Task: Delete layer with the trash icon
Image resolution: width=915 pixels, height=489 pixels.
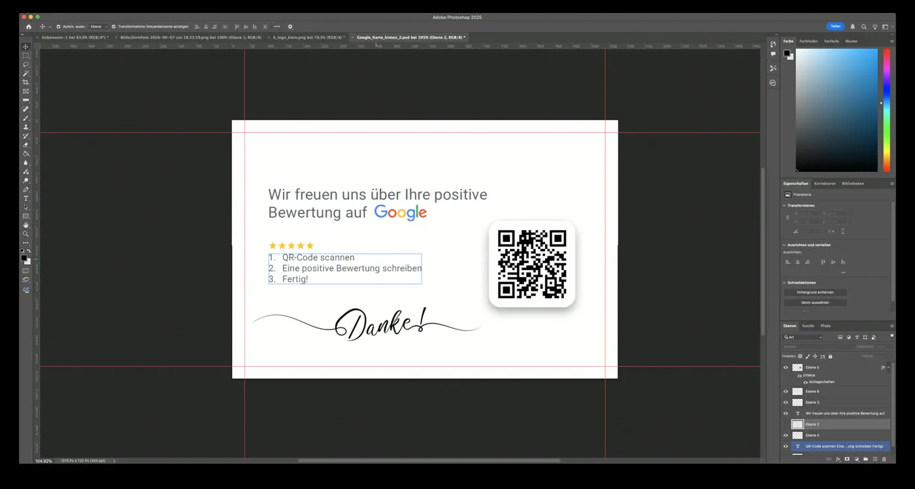Action: pos(884,459)
